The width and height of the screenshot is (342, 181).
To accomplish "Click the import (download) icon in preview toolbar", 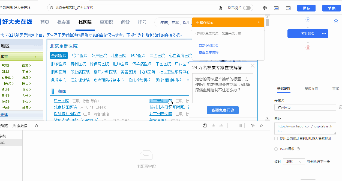I will tap(213, 125).
